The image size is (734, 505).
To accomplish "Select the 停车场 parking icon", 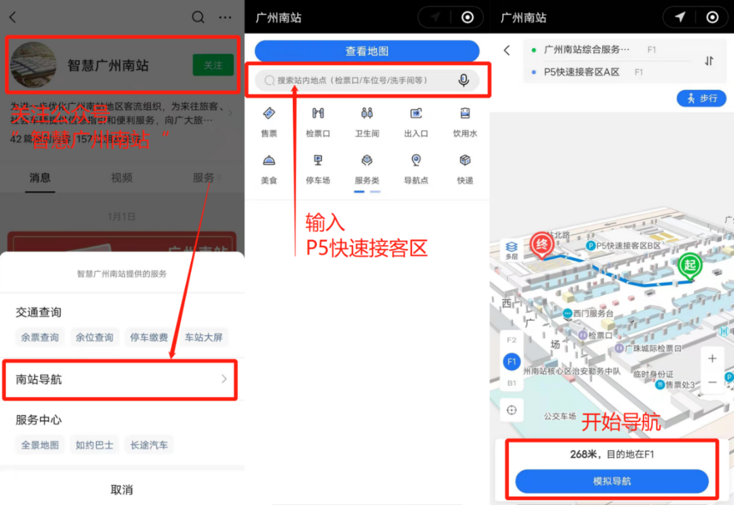I will 317,161.
